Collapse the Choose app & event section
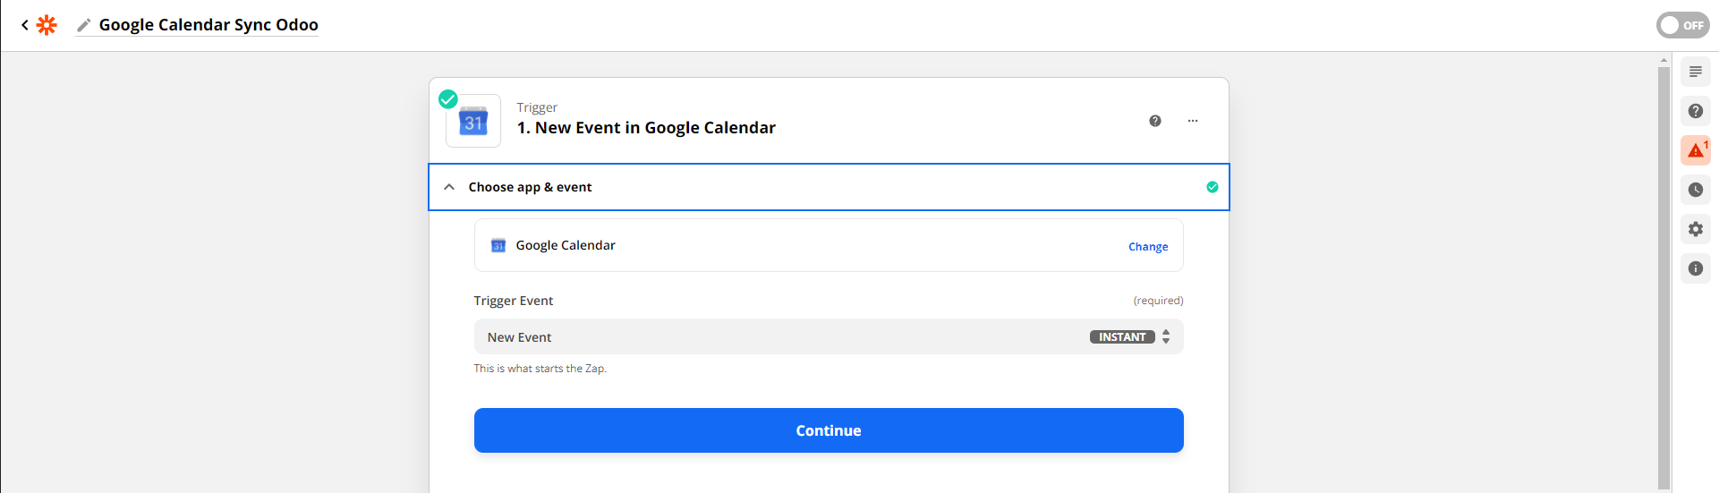The image size is (1719, 493). pyautogui.click(x=449, y=187)
